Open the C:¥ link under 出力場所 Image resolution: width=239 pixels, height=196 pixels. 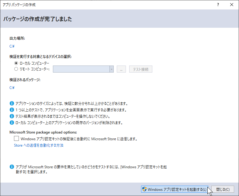pyautogui.click(x=12, y=46)
